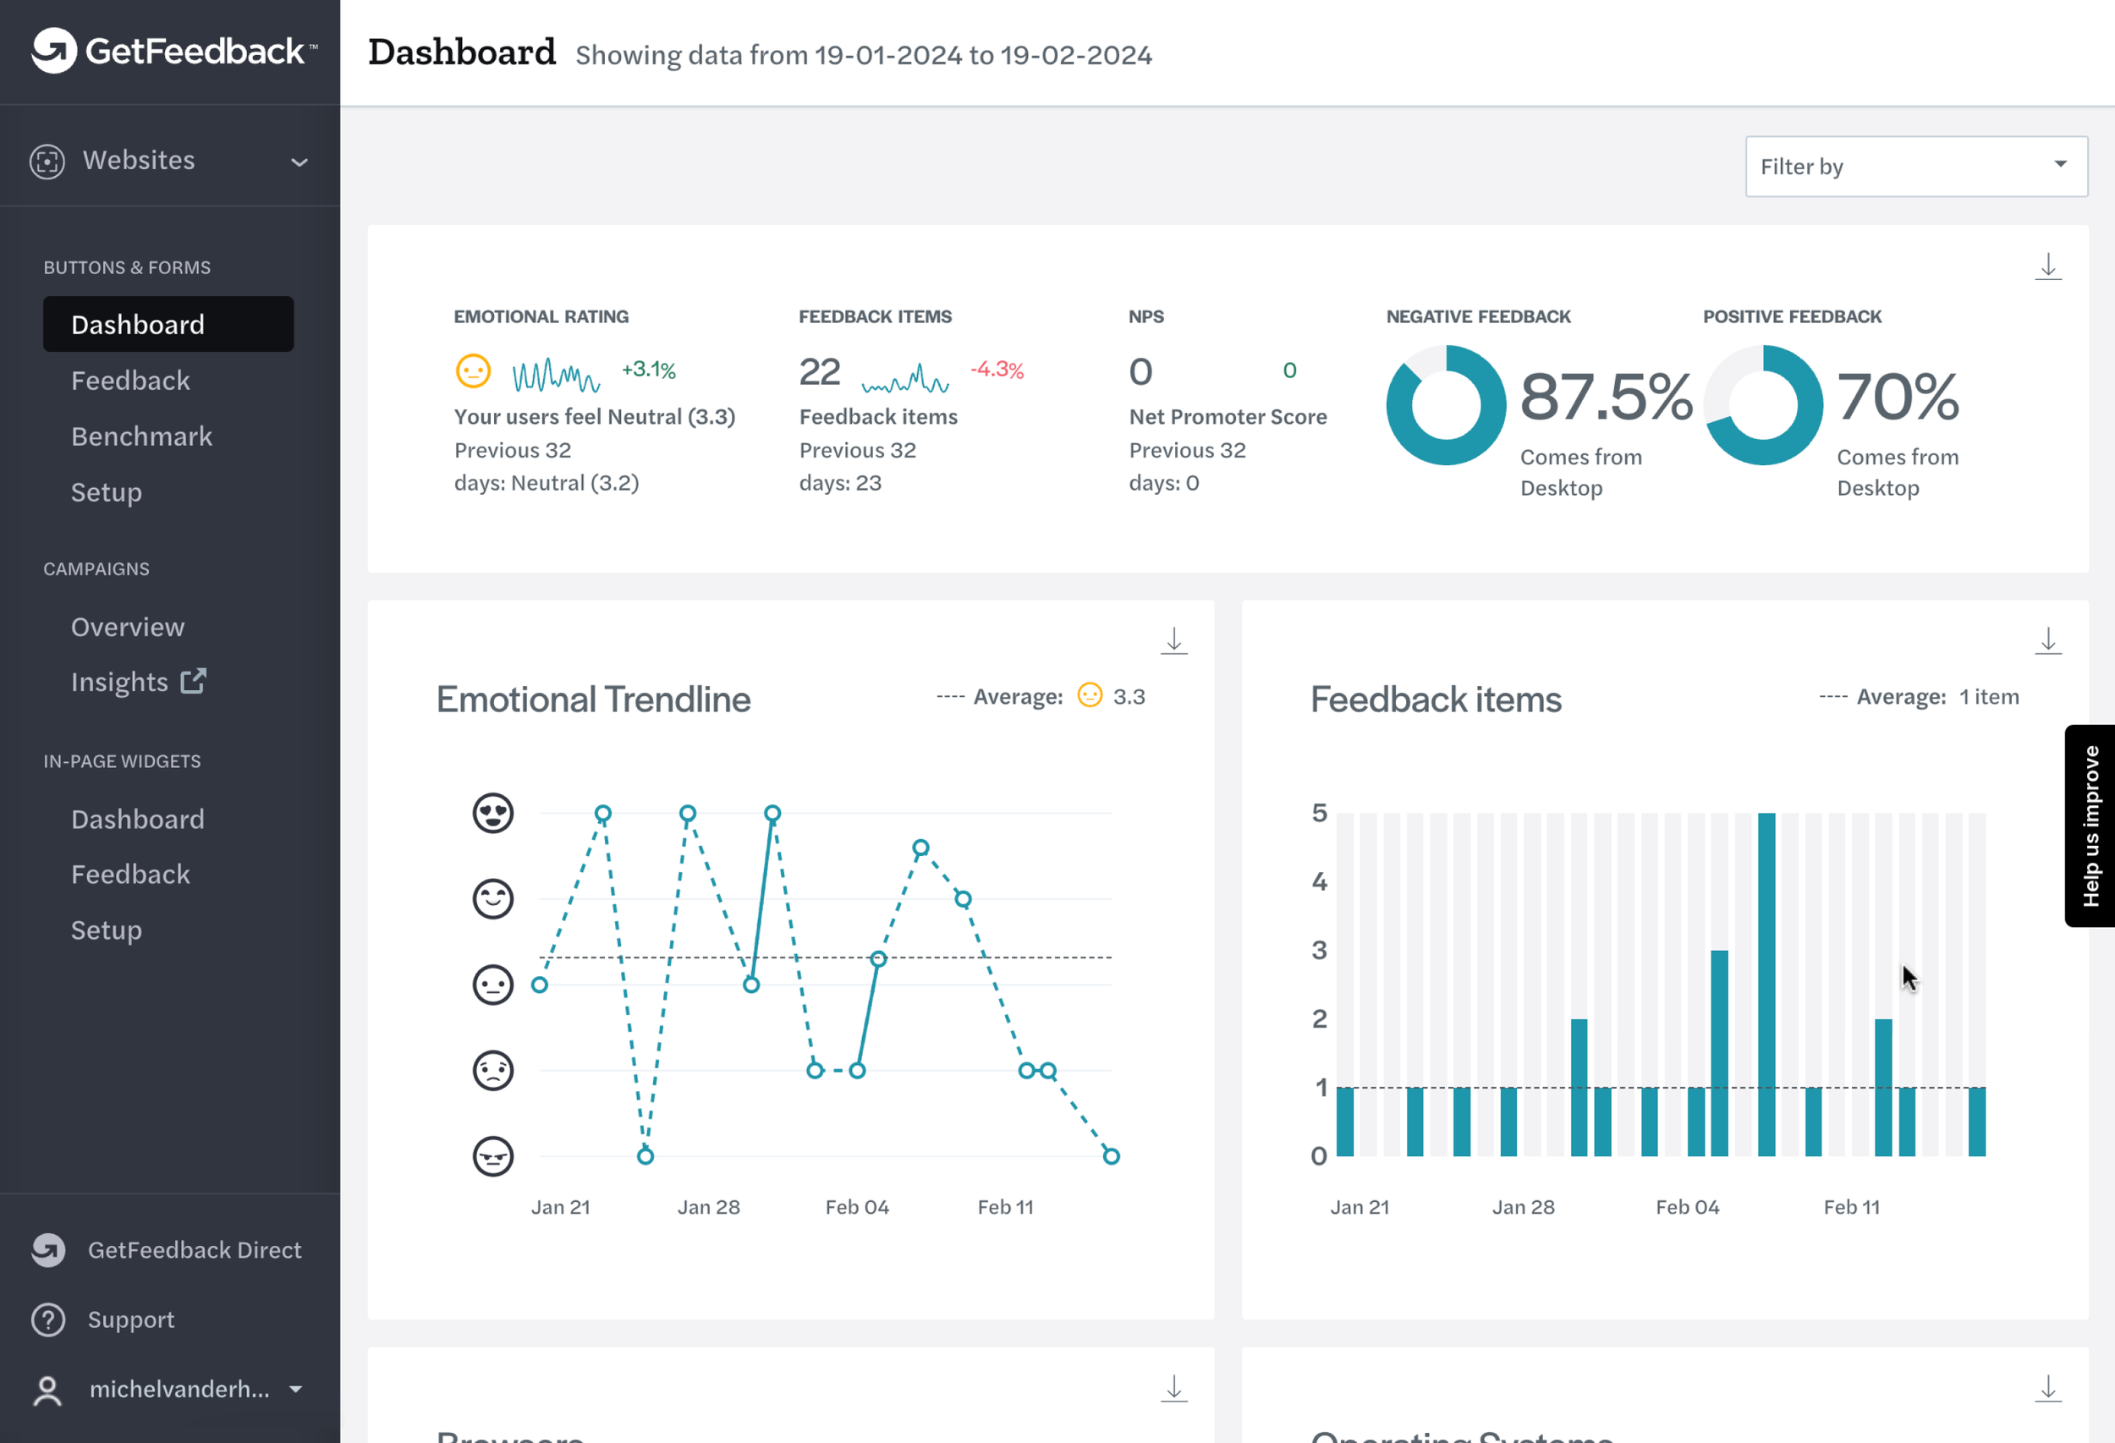The height and width of the screenshot is (1443, 2115).
Task: Open Feedback under Buttons & Forms
Action: pyautogui.click(x=130, y=381)
